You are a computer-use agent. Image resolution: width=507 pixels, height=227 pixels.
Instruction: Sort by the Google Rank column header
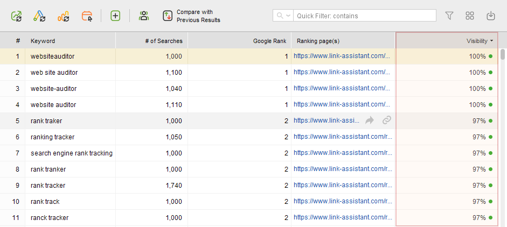(269, 41)
